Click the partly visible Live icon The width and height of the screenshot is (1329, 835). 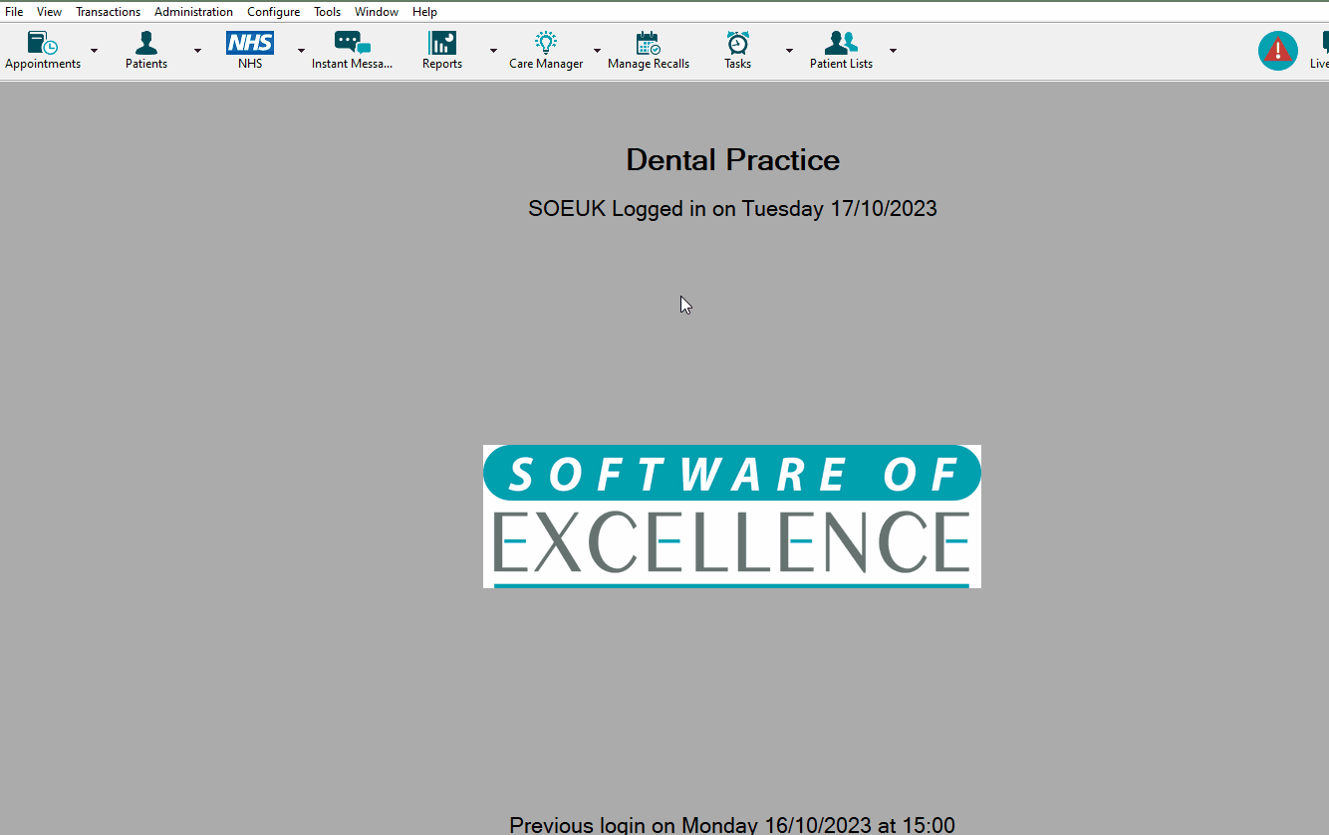[x=1321, y=50]
